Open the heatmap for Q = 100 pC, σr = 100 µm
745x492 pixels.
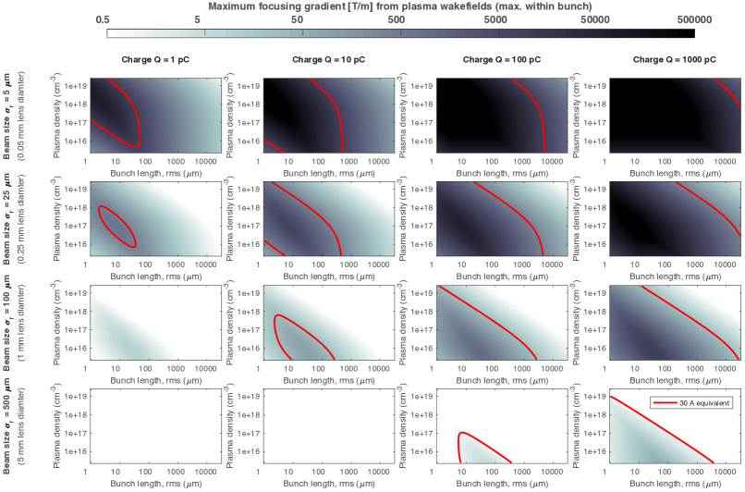click(x=502, y=322)
